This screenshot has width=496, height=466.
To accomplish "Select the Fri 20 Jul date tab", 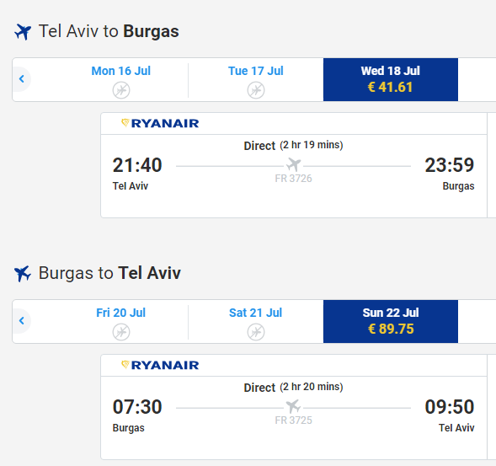I will pos(121,322).
